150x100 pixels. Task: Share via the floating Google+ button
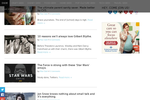[2, 99]
